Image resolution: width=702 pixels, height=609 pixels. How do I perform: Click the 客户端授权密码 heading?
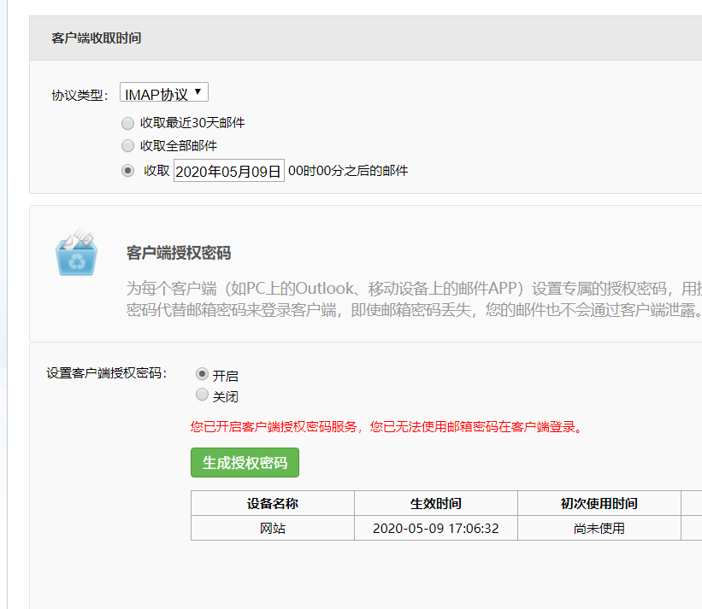point(179,253)
